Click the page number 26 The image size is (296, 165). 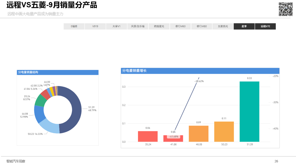pyautogui.click(x=276, y=161)
